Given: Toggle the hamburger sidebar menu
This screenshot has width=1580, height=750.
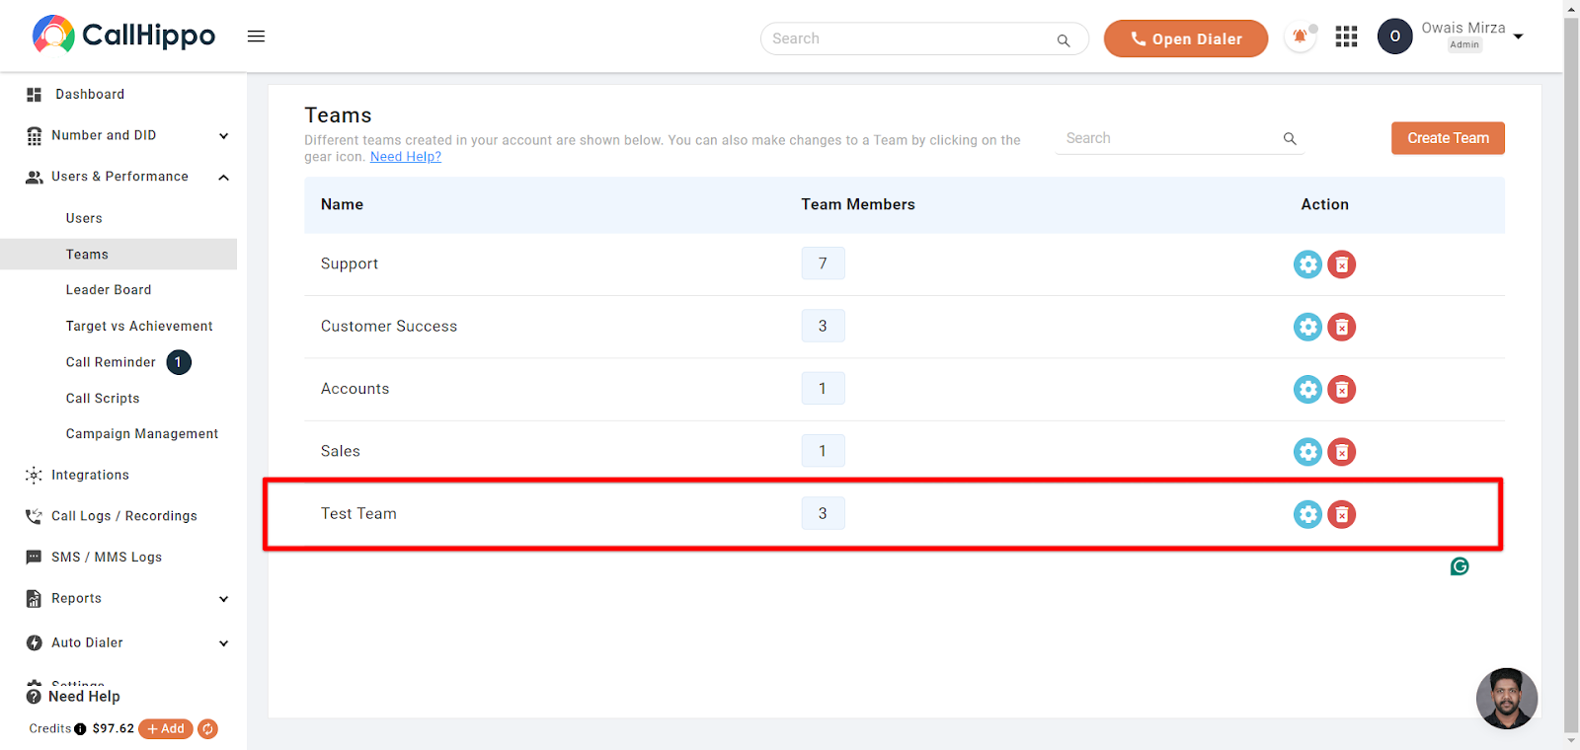Looking at the screenshot, I should 256,37.
